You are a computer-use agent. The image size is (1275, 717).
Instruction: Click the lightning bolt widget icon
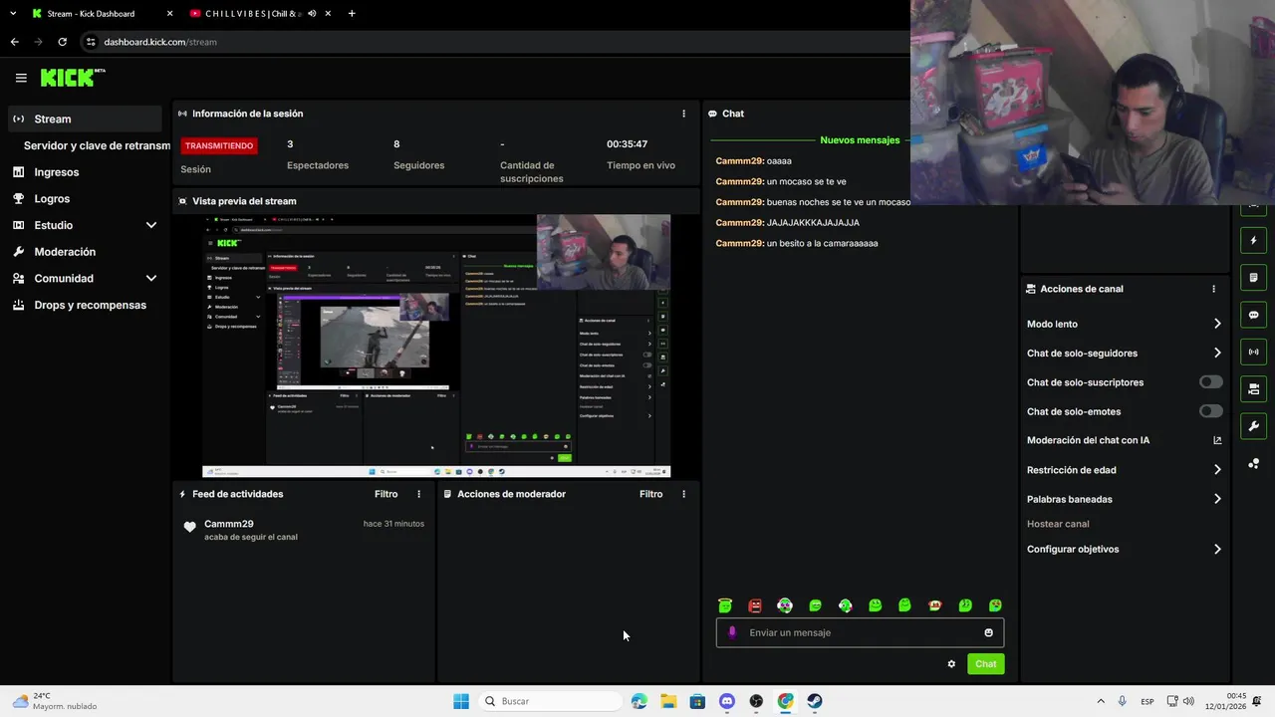(x=1253, y=241)
